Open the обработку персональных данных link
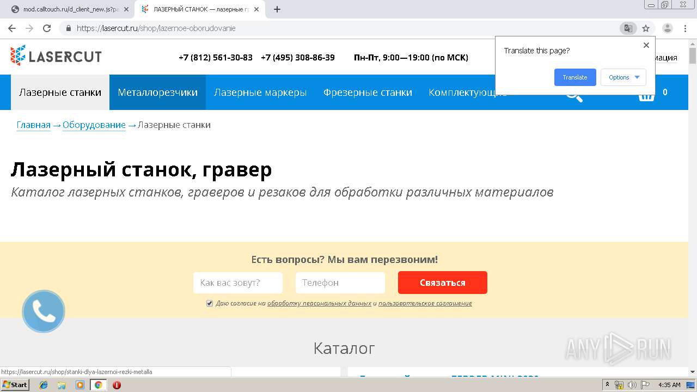Viewport: 697px width, 392px height. pos(319,303)
